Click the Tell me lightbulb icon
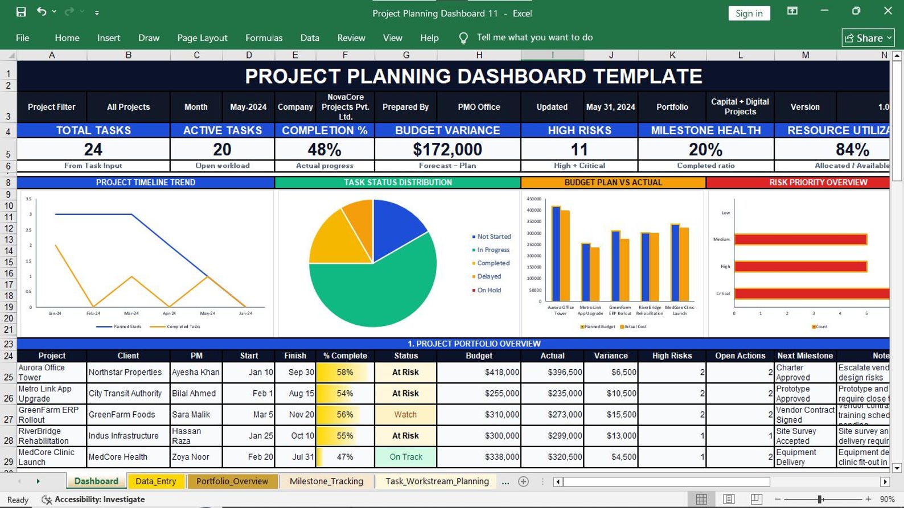This screenshot has width=904, height=508. coord(463,38)
